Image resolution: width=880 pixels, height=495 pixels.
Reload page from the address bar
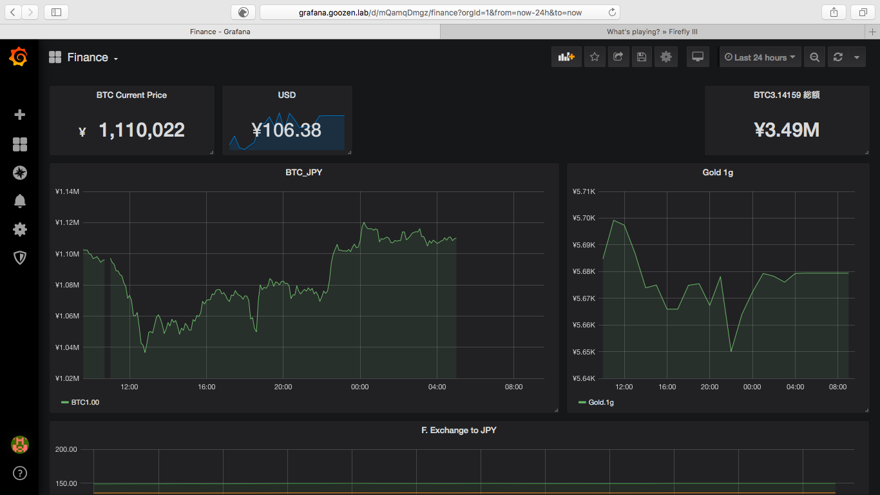coord(612,12)
